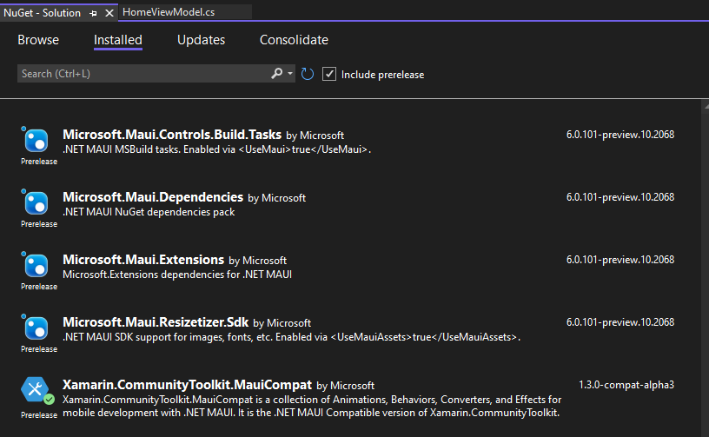This screenshot has height=437, width=709.
Task: Click the Dependencies version 6.0.101-preview.10.2068
Action: click(620, 197)
